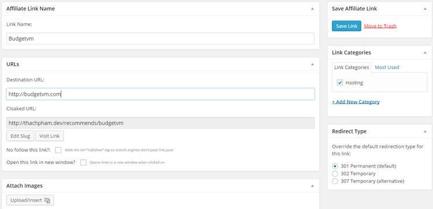
Task: Click the Cloaked URL read-only field
Action: click(161, 123)
